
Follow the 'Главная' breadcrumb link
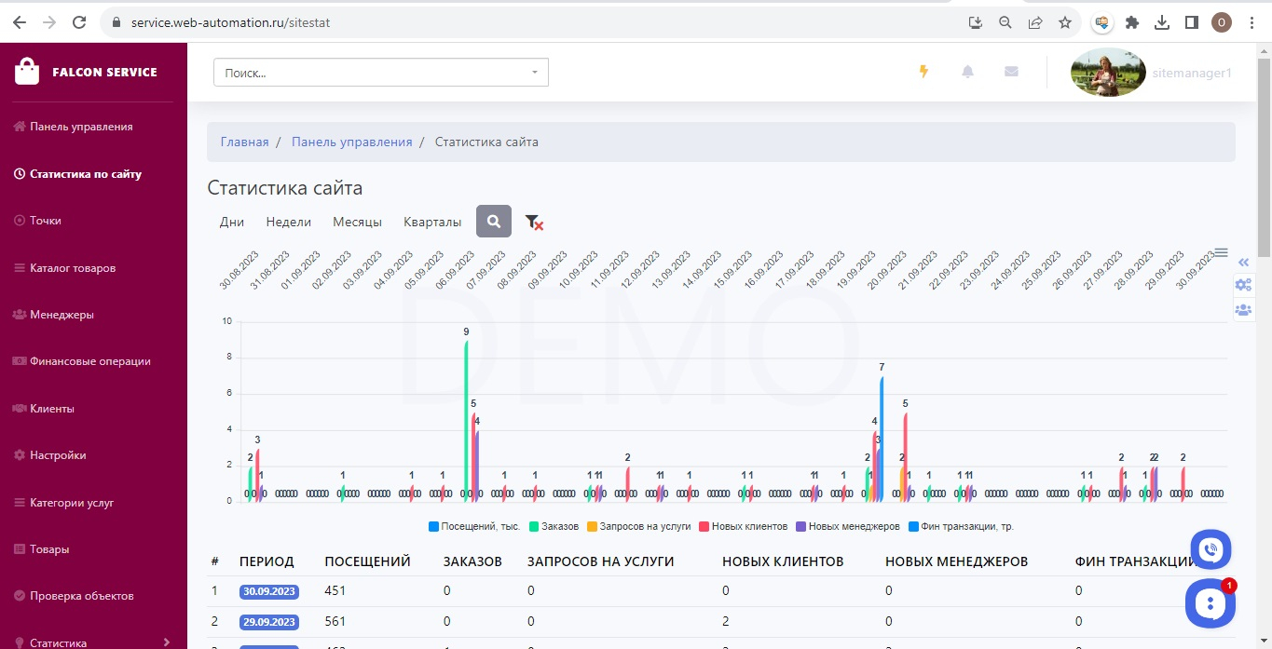[x=244, y=142]
